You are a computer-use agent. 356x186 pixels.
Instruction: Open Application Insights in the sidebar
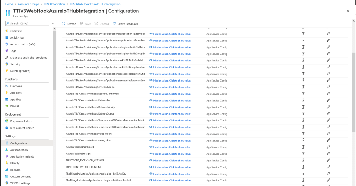click(22, 157)
